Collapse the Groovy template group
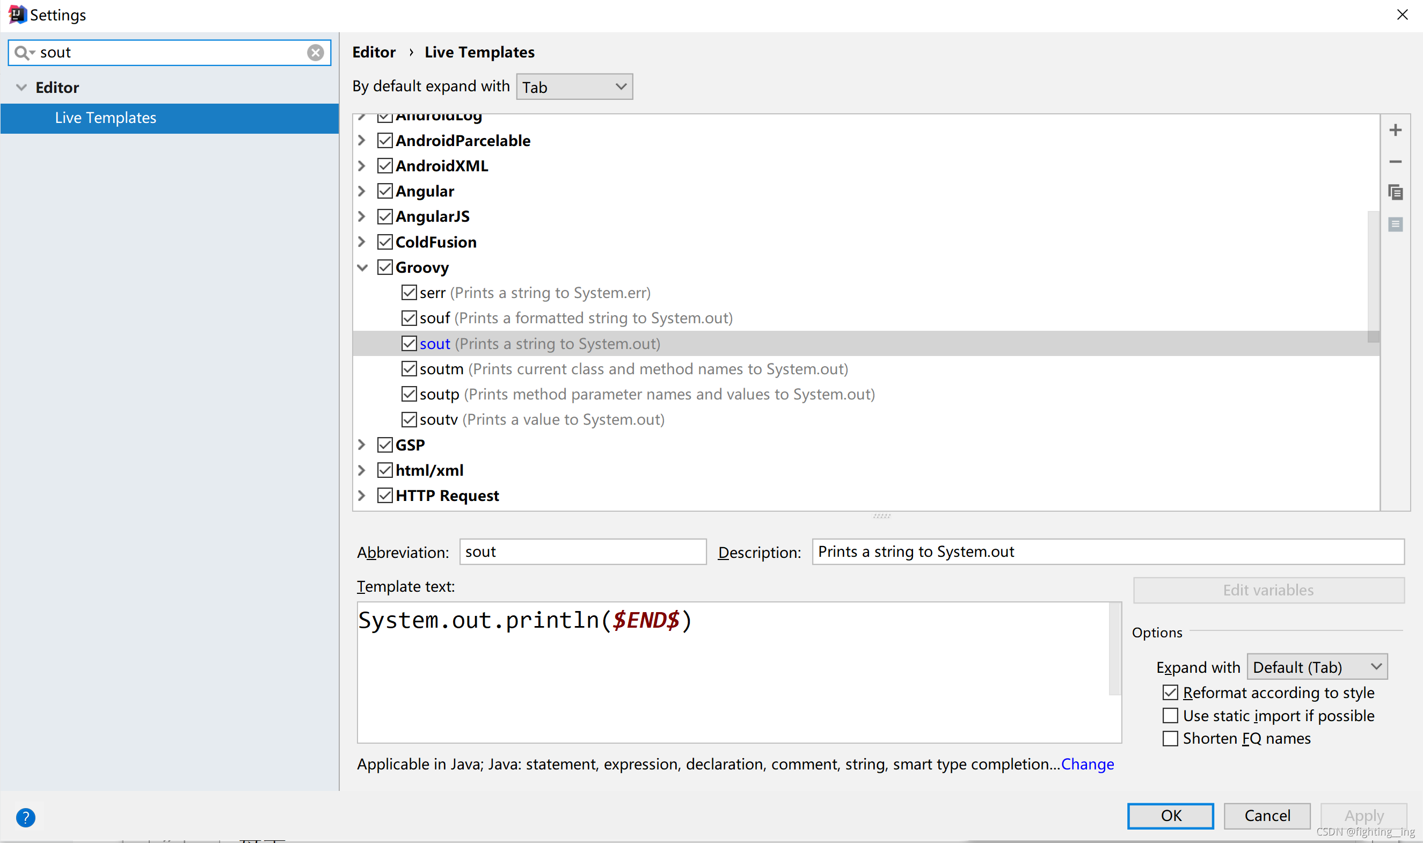 click(x=362, y=267)
